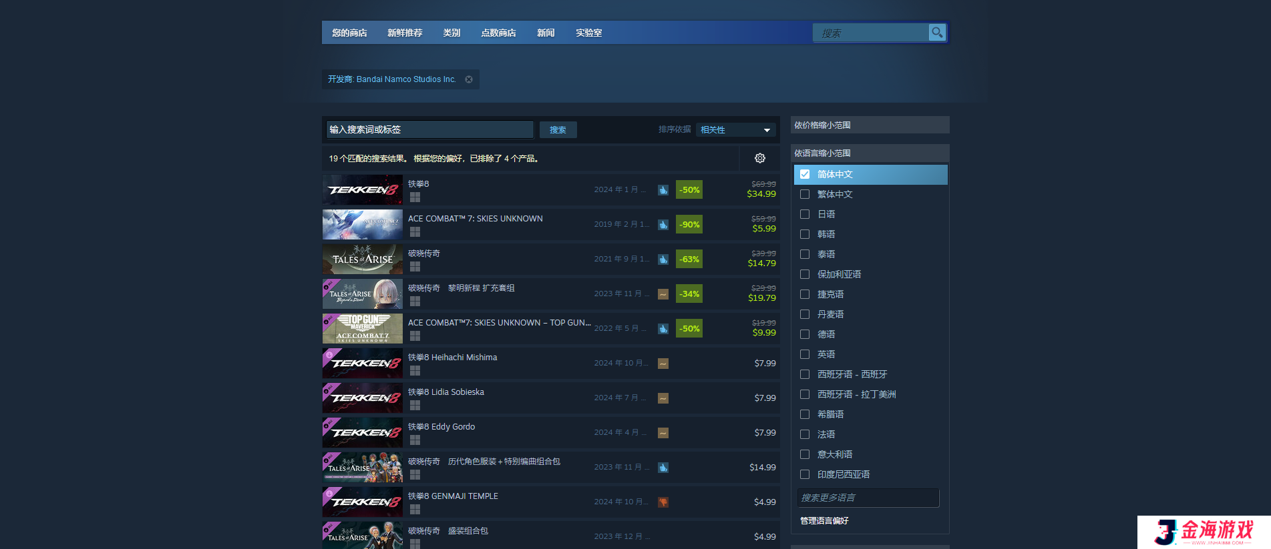Collapse the 依语言缩小范围 language panel
Image resolution: width=1271 pixels, height=549 pixels.
point(869,153)
